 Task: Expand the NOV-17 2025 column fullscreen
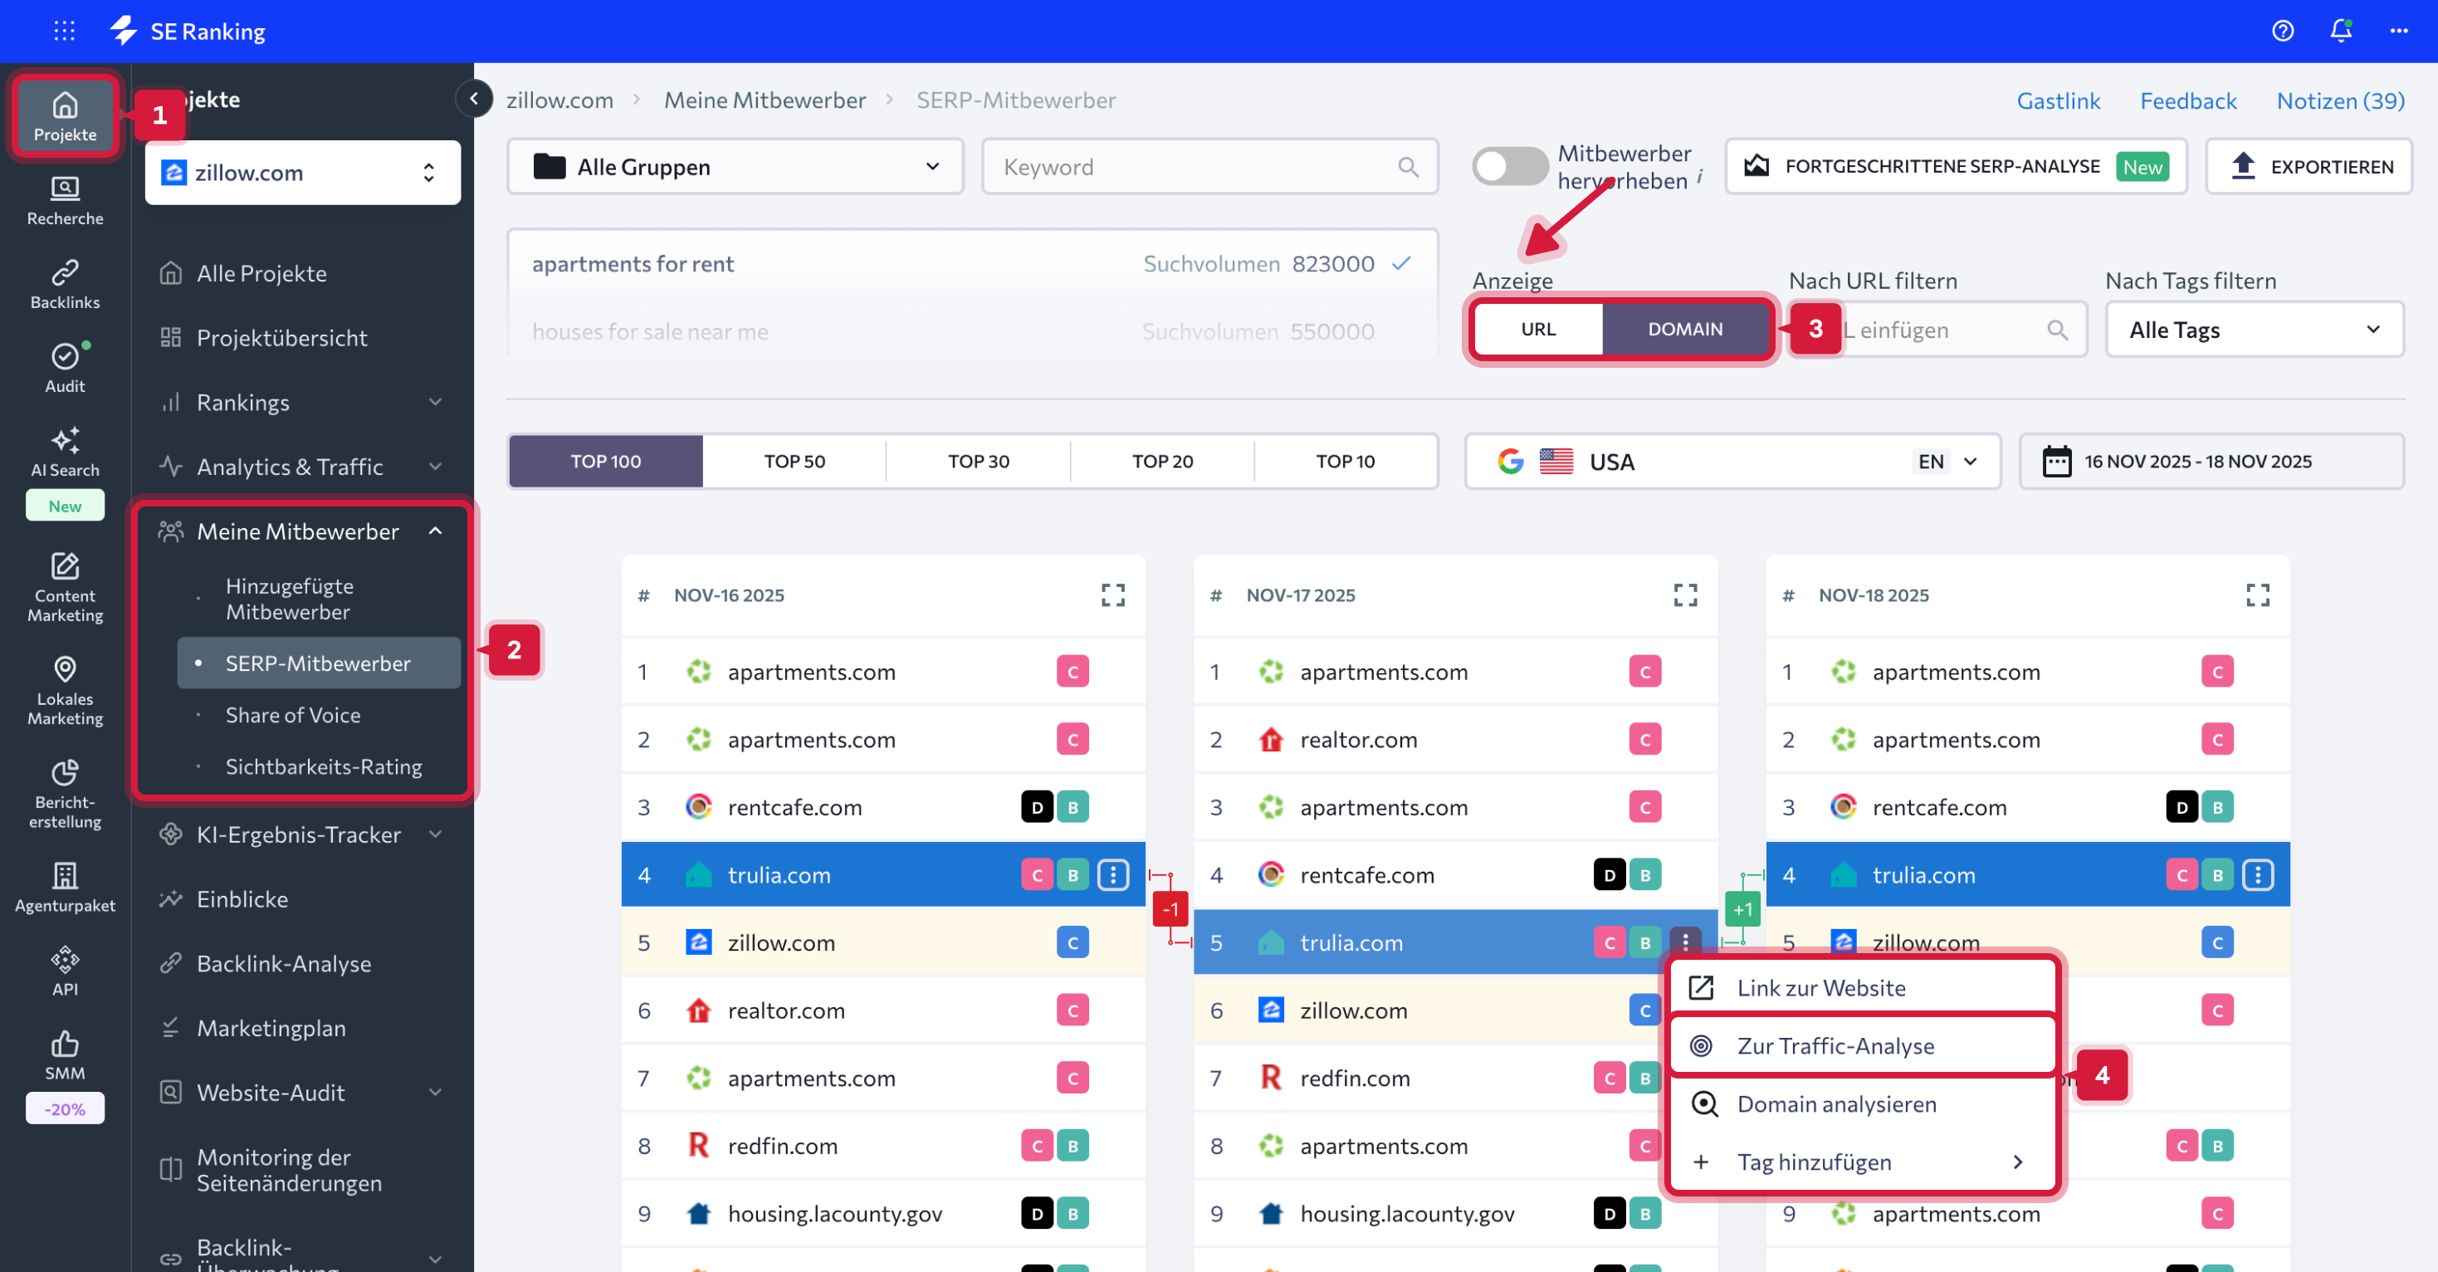pos(1684,594)
